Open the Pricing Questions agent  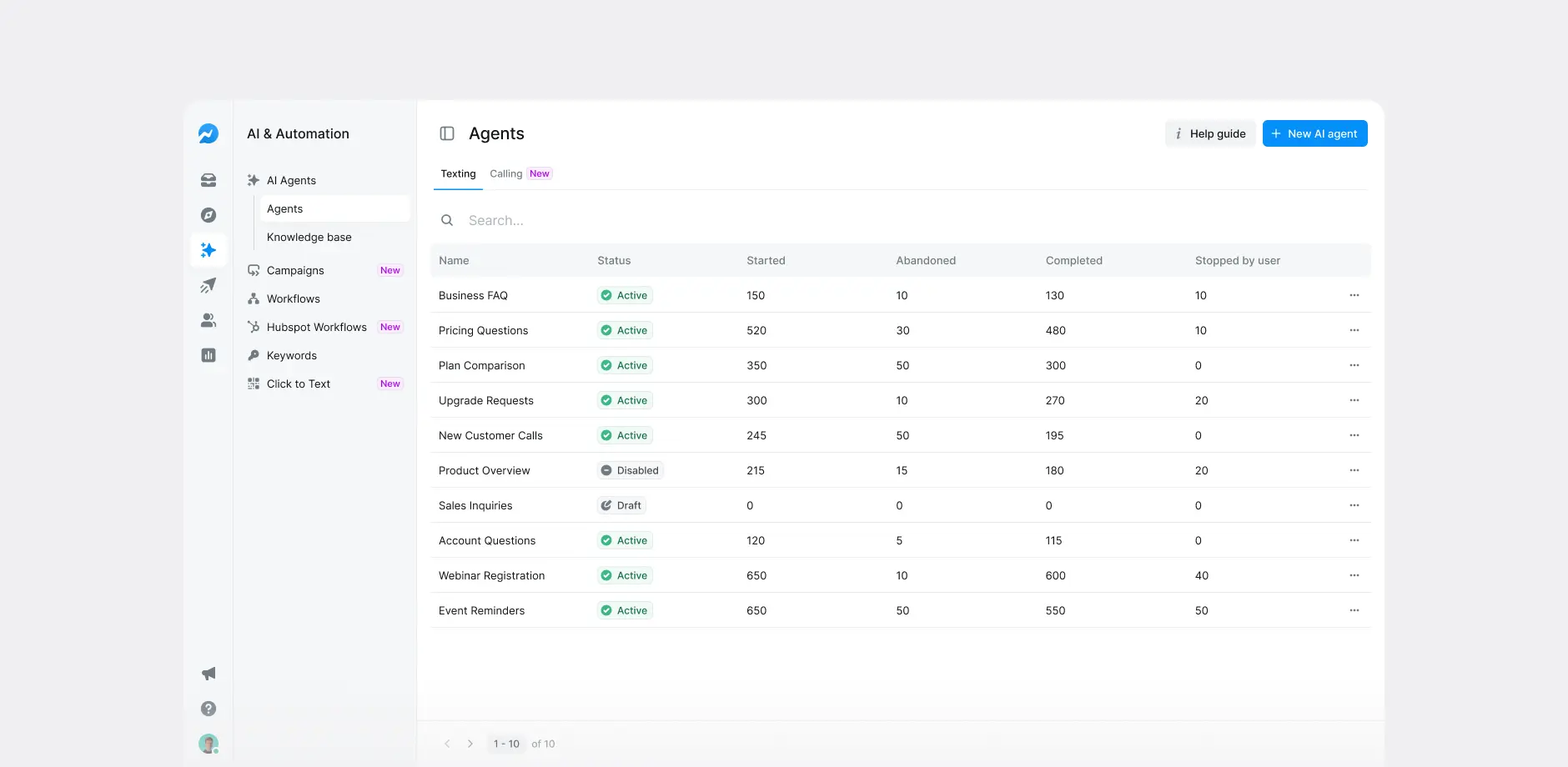point(483,330)
